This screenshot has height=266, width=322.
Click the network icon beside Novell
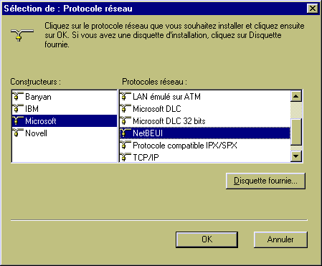pyautogui.click(x=18, y=133)
